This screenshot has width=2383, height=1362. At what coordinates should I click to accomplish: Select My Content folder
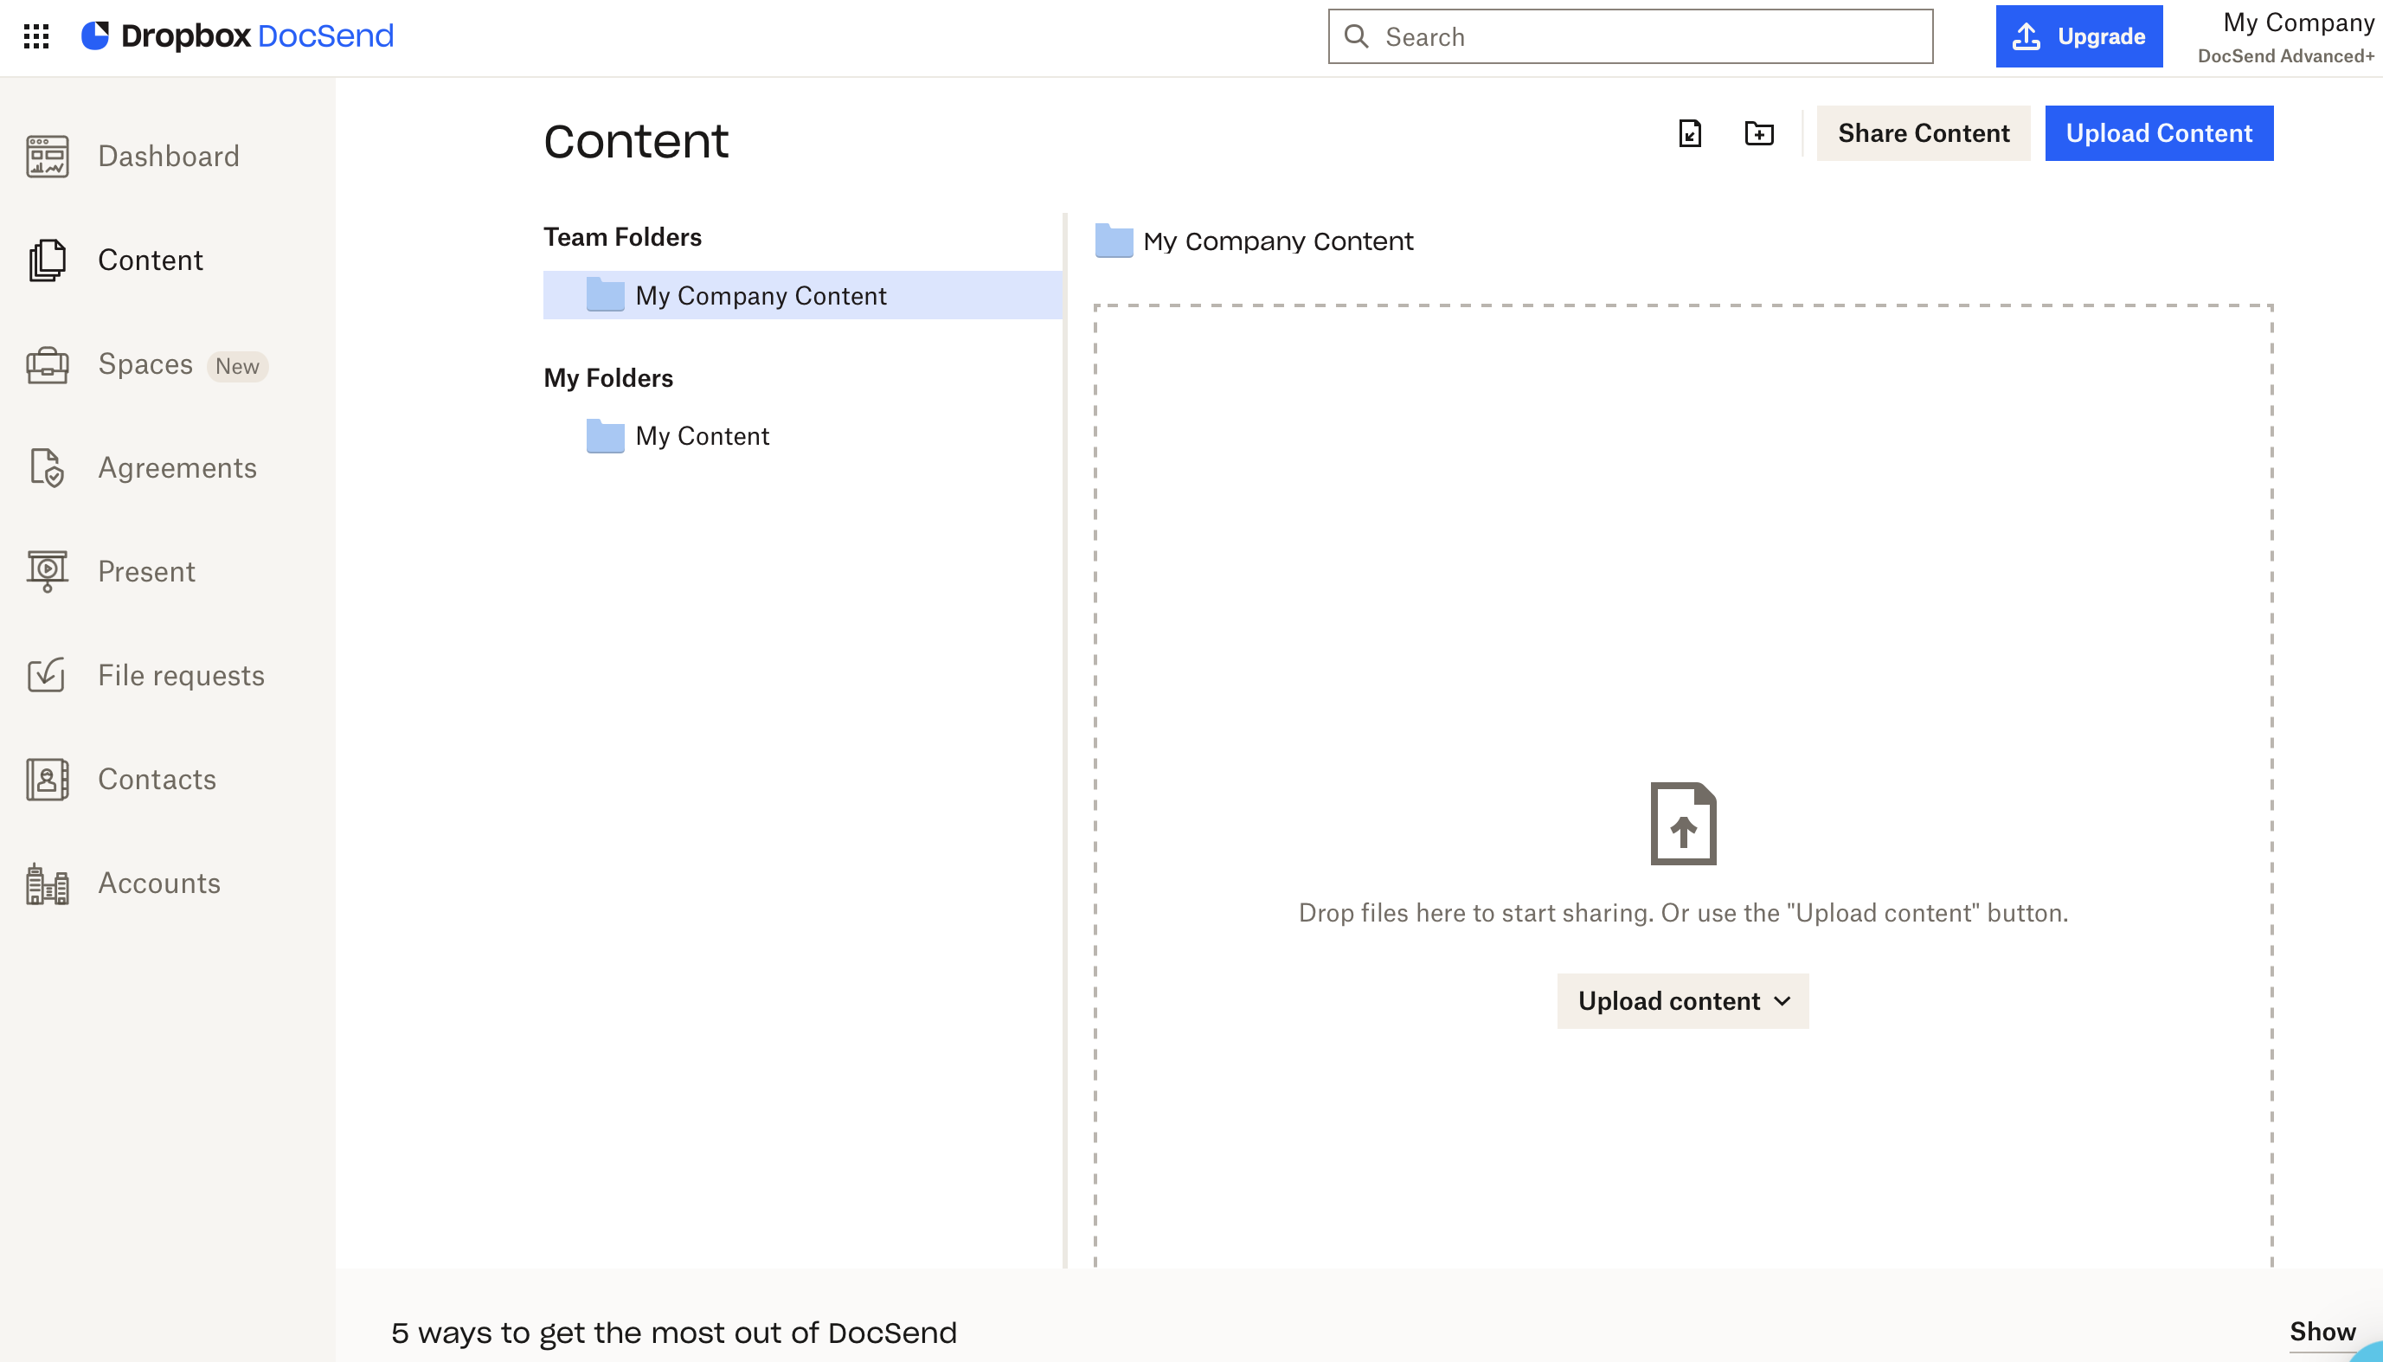pos(702,436)
